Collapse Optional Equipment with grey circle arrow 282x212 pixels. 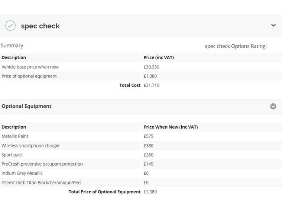(273, 106)
